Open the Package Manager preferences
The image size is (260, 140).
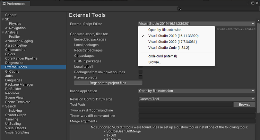click(x=19, y=84)
